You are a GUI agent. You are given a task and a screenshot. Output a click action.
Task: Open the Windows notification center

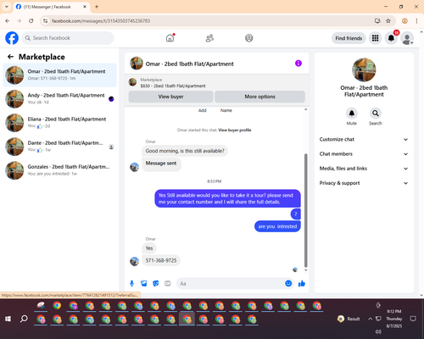pyautogui.click(x=413, y=319)
